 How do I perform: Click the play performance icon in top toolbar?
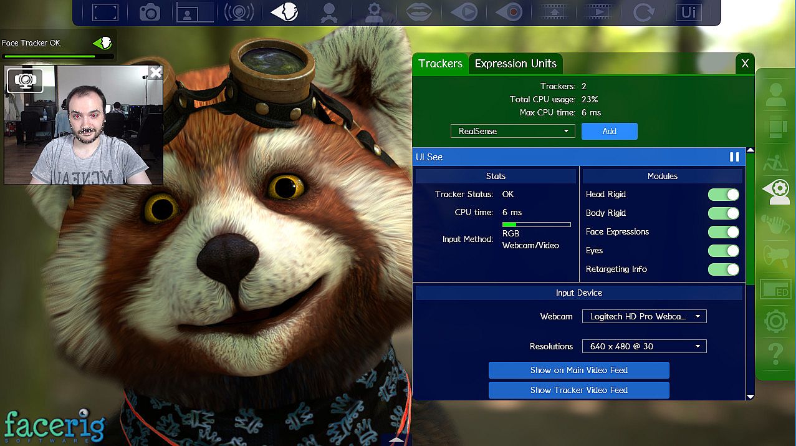tap(464, 12)
